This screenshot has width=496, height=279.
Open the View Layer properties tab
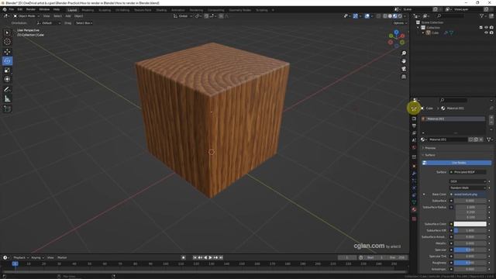pyautogui.click(x=414, y=133)
